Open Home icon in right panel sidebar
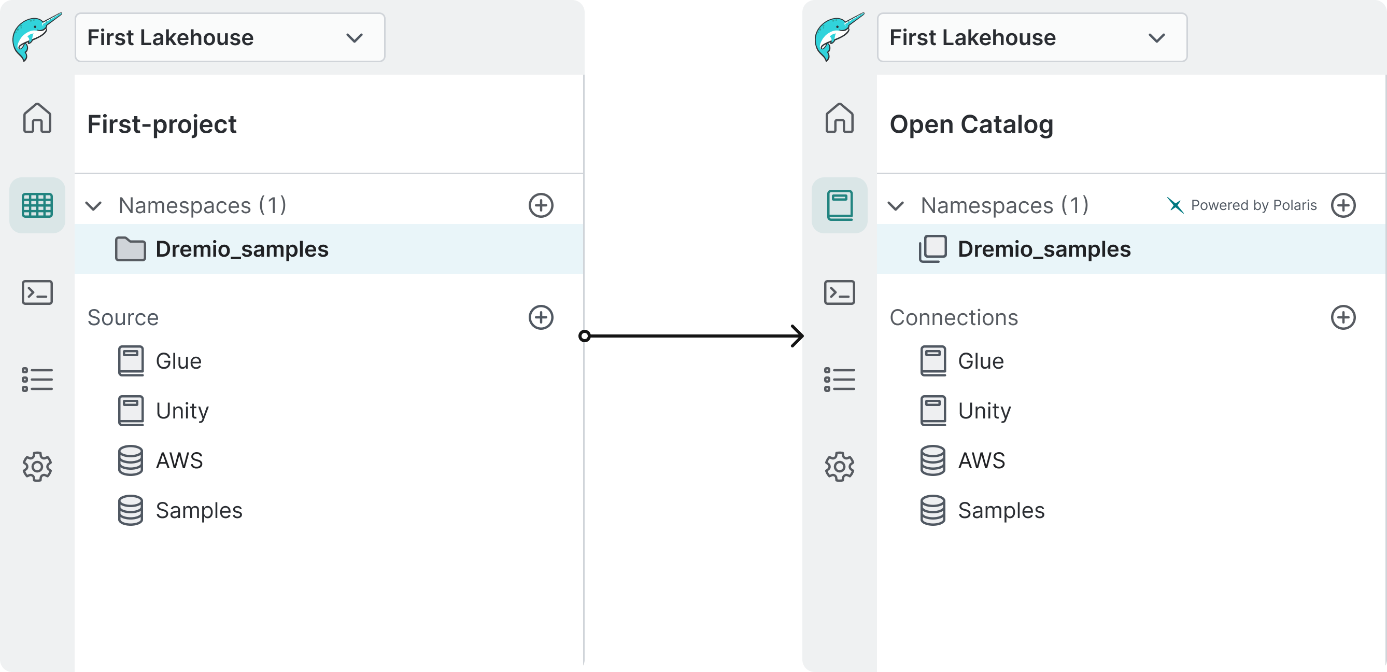The height and width of the screenshot is (672, 1387). tap(840, 117)
